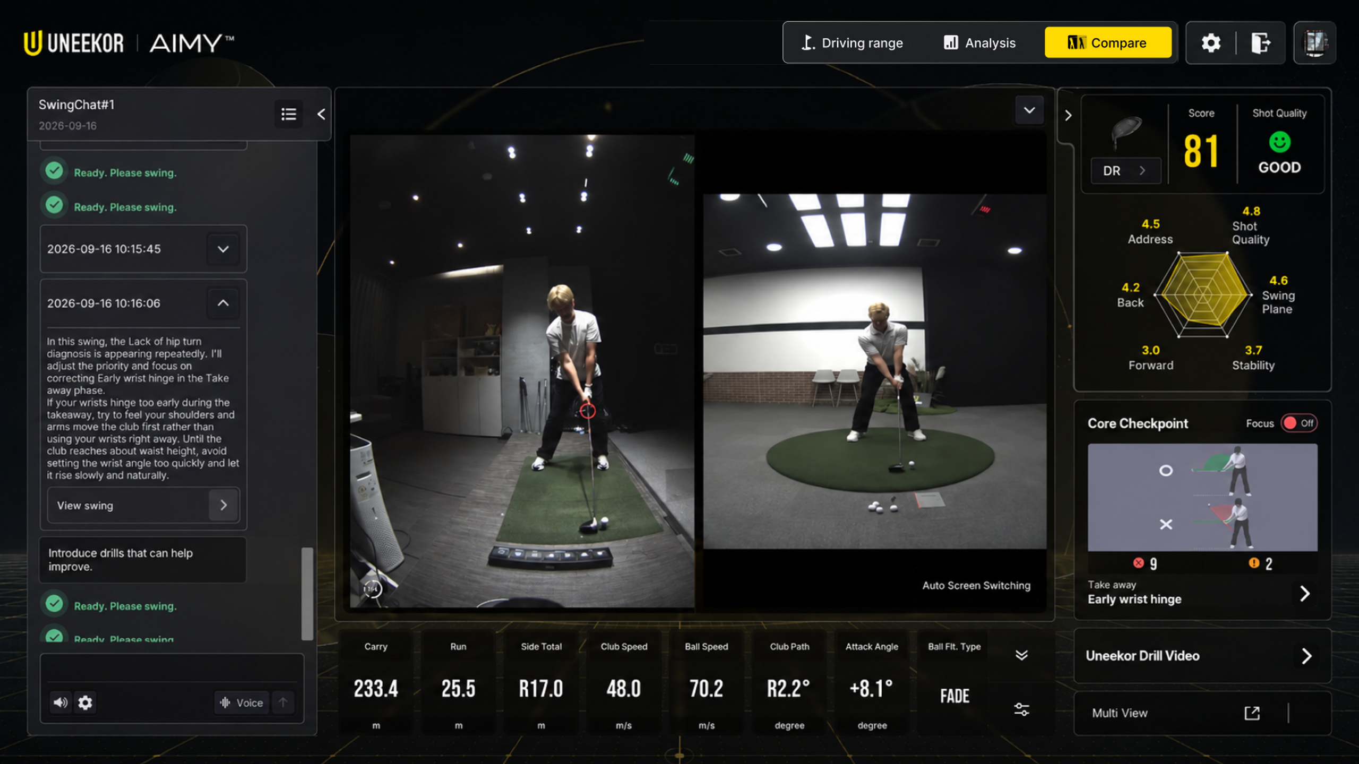
Task: Select 'Introduce drills that can help improve' suggestion
Action: point(143,560)
